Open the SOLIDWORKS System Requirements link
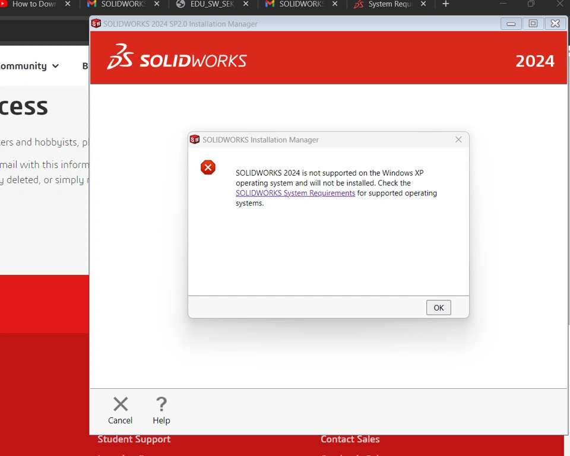This screenshot has height=456, width=570. pos(295,193)
